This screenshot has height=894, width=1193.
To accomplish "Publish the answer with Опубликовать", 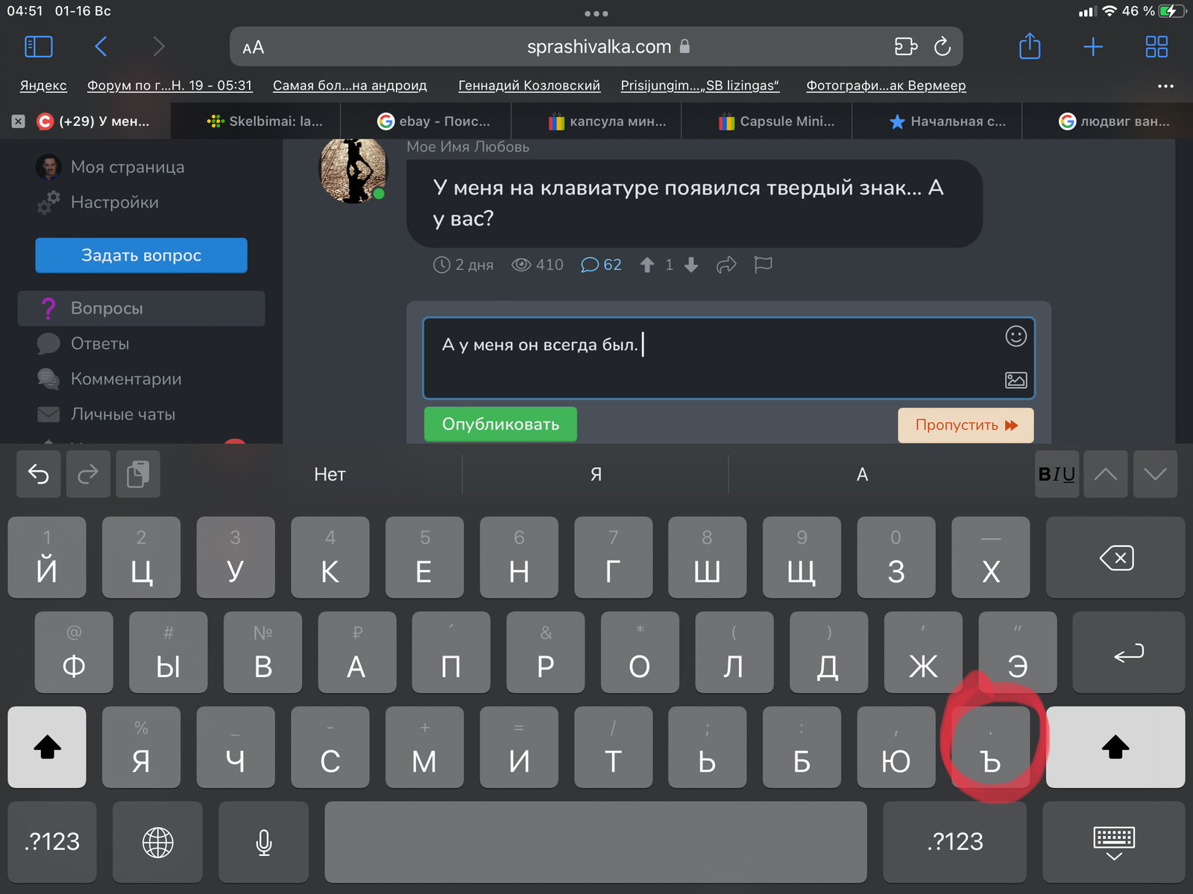I will (500, 424).
